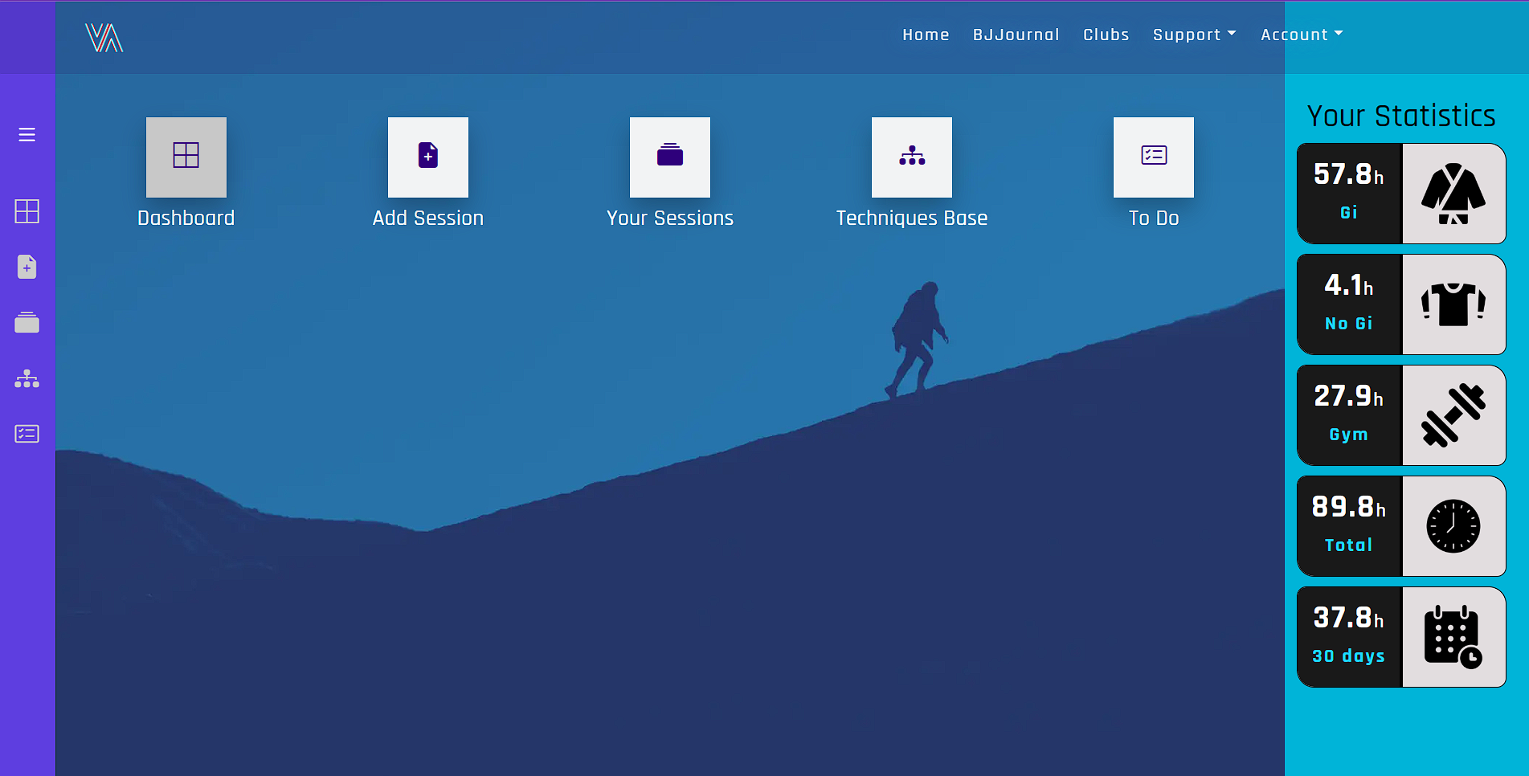Image resolution: width=1529 pixels, height=776 pixels.
Task: Click the Techniques Base tile icon
Action: [x=912, y=157]
